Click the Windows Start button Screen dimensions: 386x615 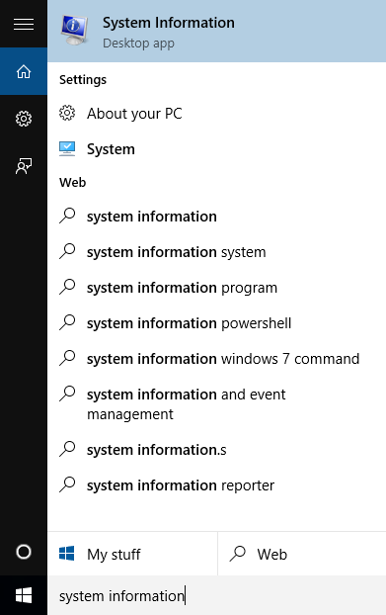pyautogui.click(x=24, y=595)
